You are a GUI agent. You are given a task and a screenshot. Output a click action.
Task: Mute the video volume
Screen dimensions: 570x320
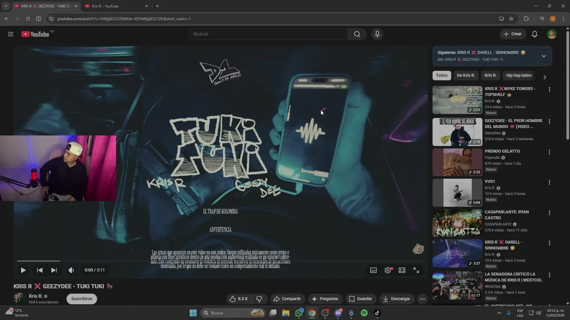[x=71, y=270]
